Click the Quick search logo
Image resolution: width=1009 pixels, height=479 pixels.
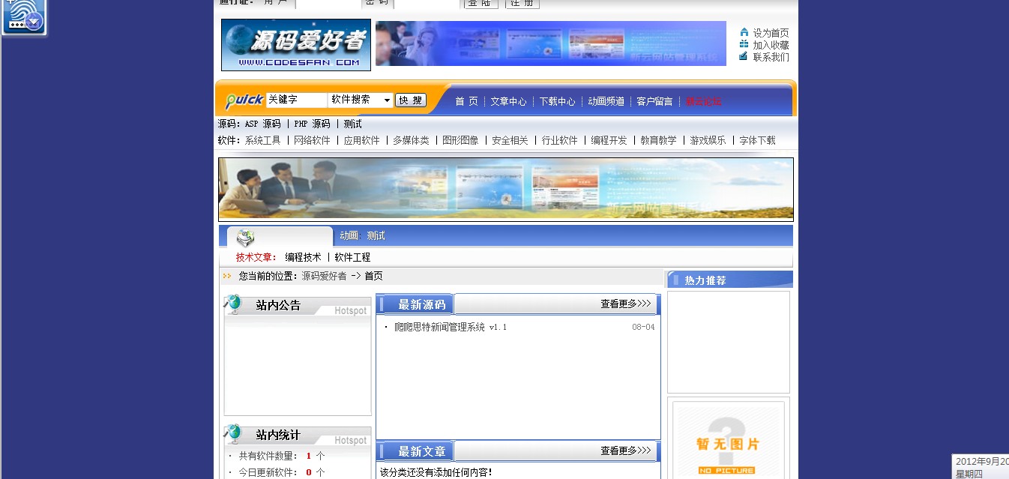click(244, 100)
